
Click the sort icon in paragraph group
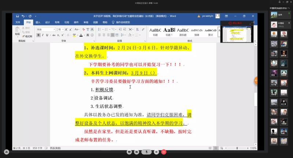coord(138,30)
